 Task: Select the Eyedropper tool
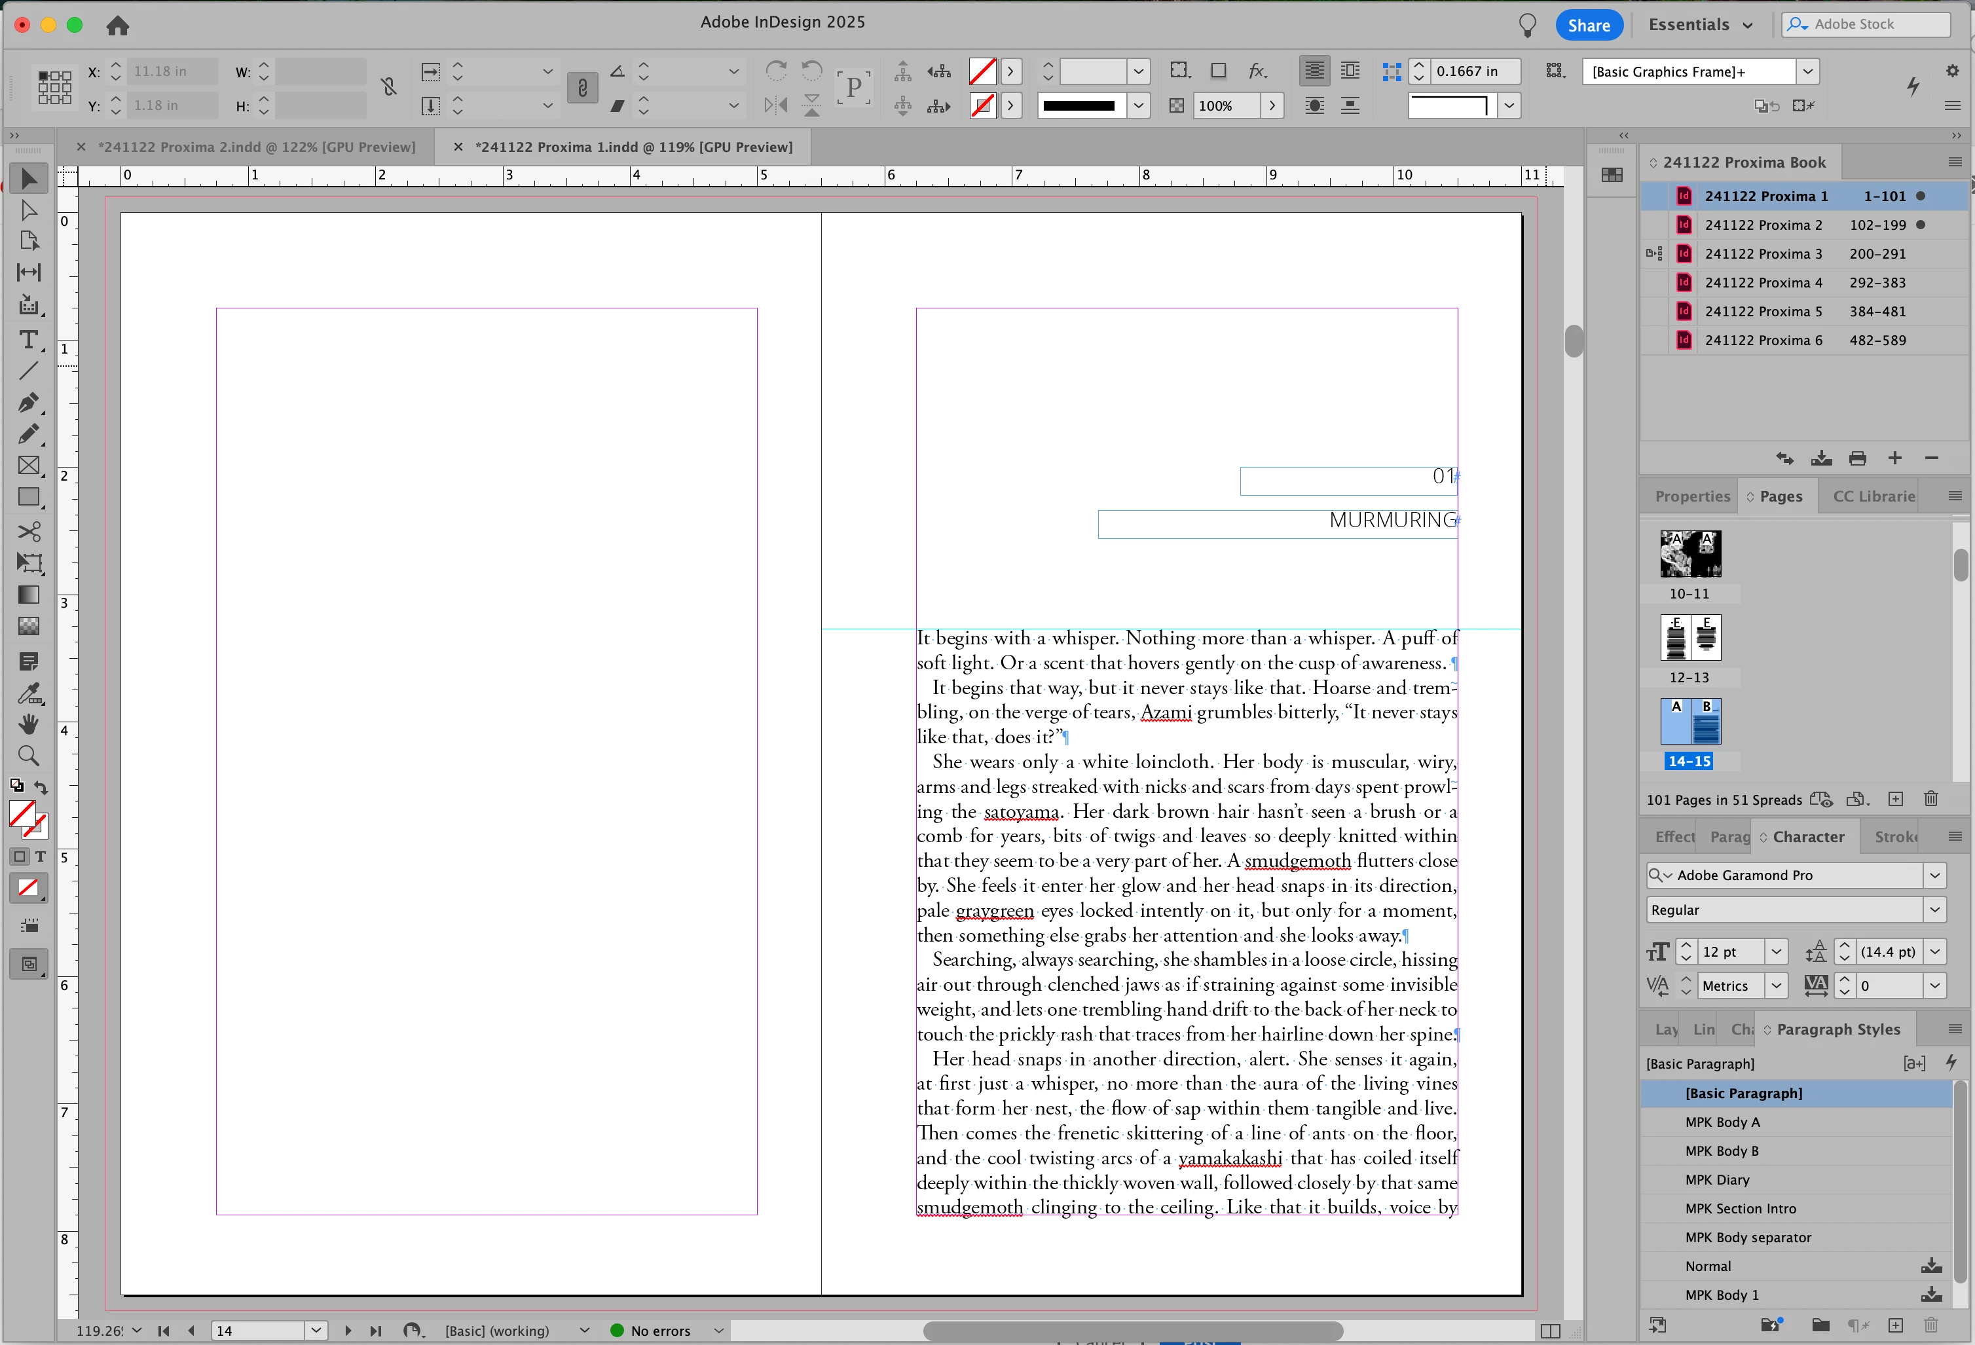pyautogui.click(x=28, y=693)
